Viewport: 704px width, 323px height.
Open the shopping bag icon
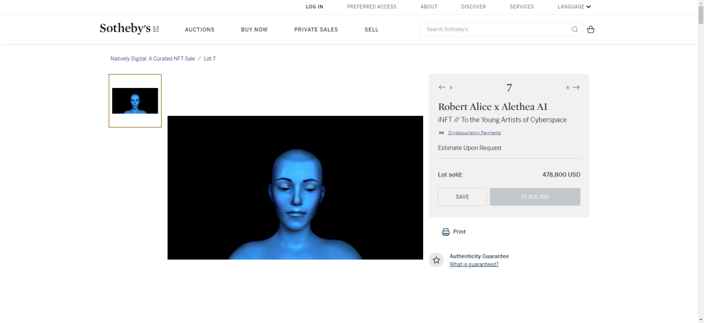[591, 29]
